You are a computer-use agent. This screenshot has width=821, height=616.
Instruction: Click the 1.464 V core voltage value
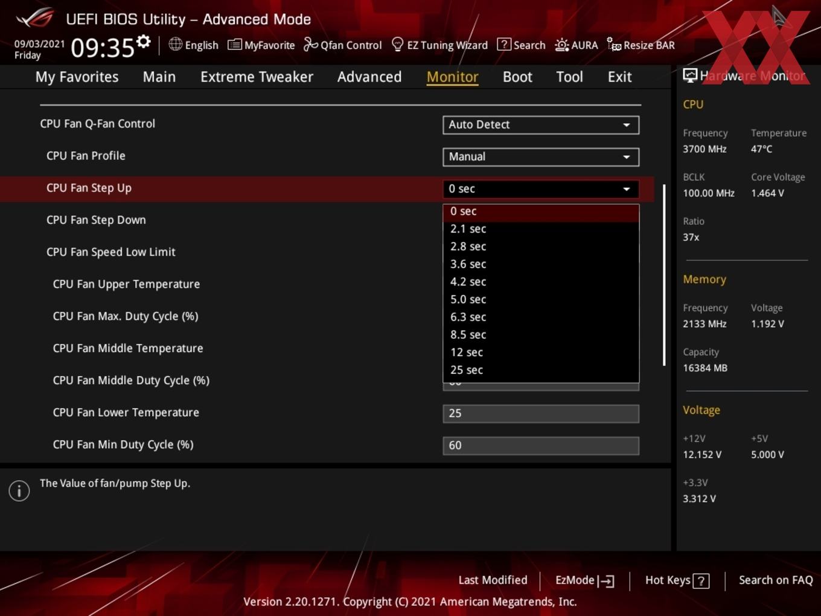767,193
